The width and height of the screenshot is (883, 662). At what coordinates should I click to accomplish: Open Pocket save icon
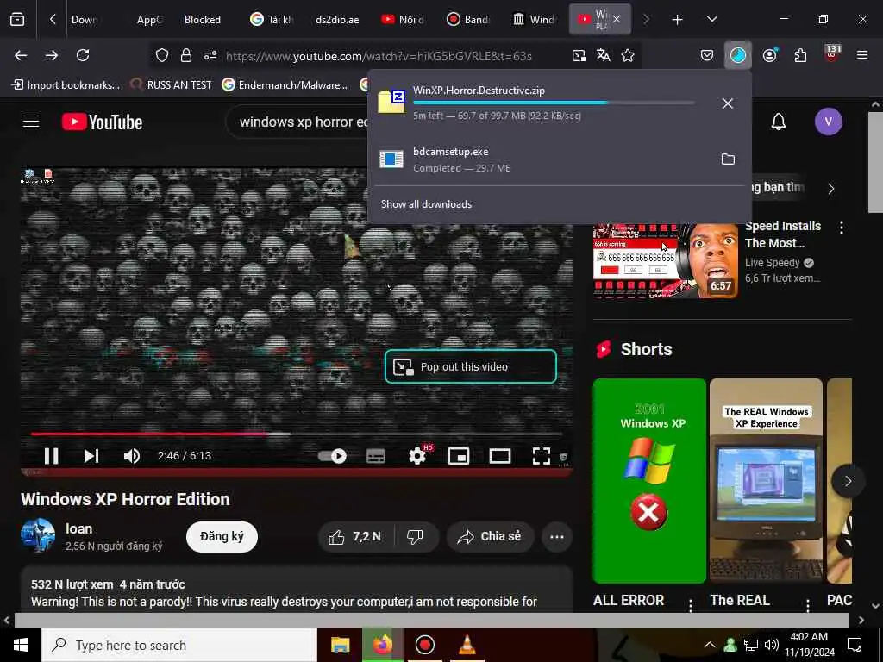[707, 55]
